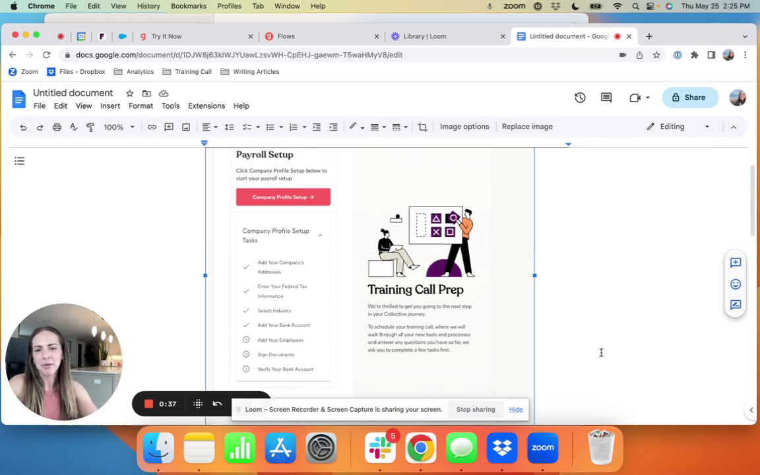Click the Hide link in sharing bar
This screenshot has width=760, height=475.
516,410
